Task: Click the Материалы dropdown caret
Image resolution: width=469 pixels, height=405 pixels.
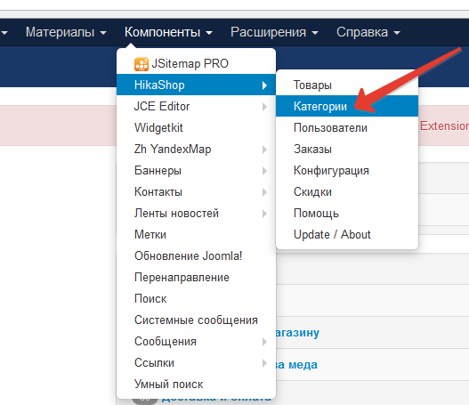Action: click(x=103, y=33)
